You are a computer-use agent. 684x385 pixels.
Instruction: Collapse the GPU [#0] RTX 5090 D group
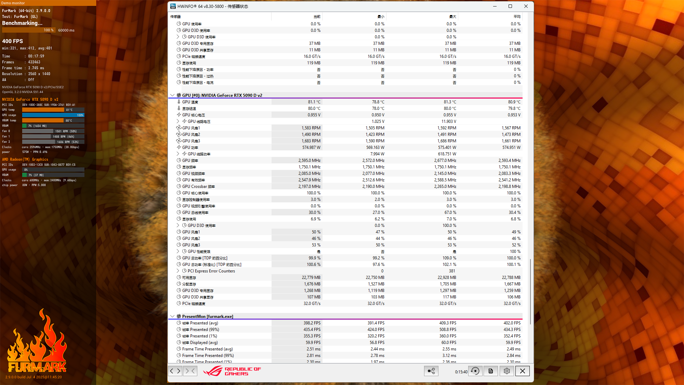click(172, 95)
